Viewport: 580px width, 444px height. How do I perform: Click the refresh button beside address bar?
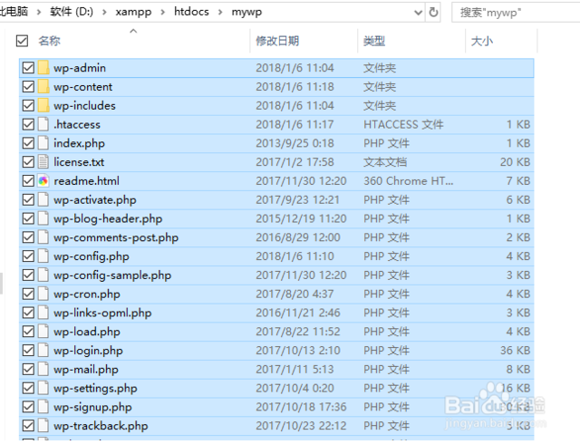[x=433, y=12]
